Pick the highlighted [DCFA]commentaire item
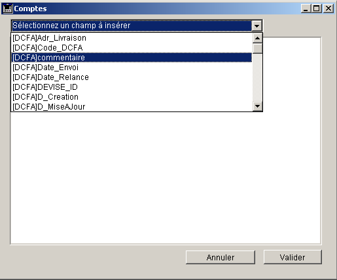The height and width of the screenshot is (280, 337). click(132, 58)
